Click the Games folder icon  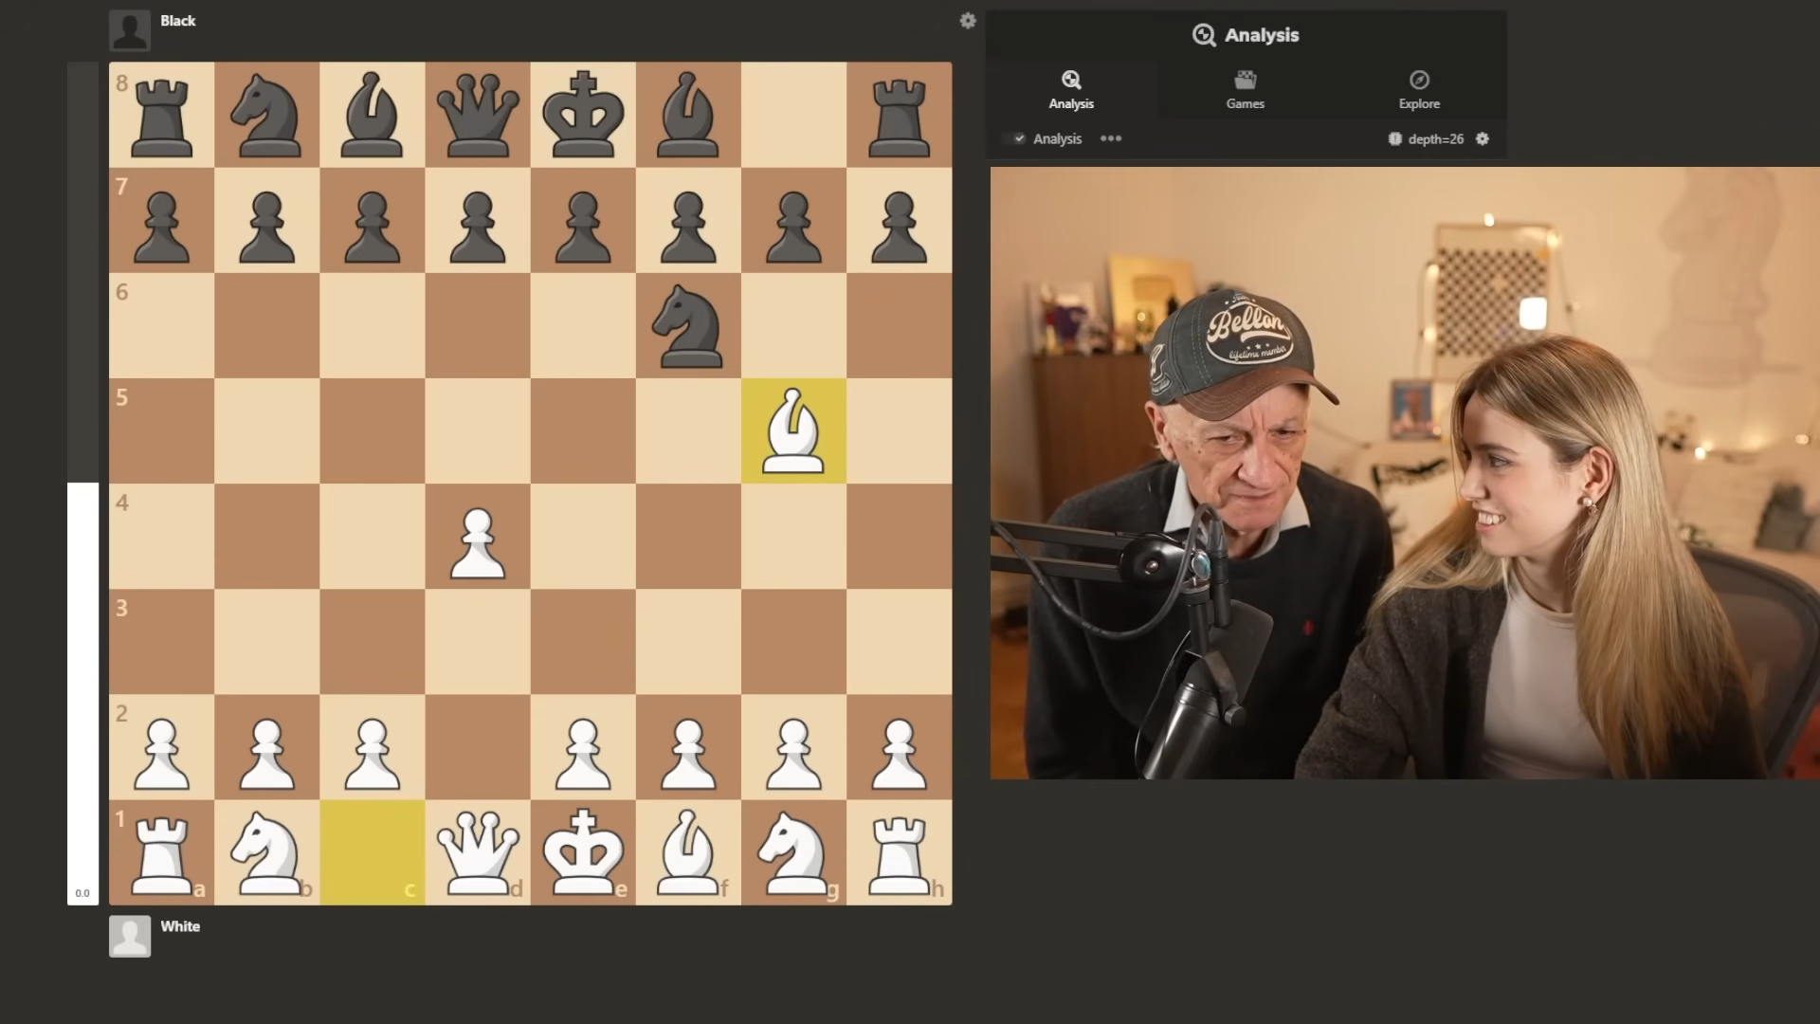(x=1245, y=80)
